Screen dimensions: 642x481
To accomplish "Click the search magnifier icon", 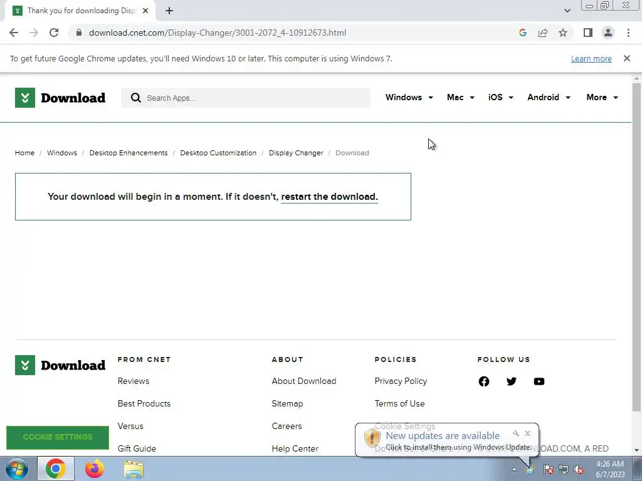I will 135,98.
